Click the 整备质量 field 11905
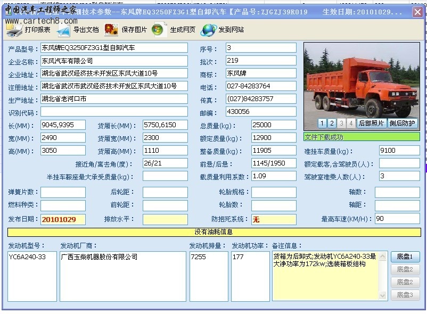The image size is (427, 314). click(274, 151)
